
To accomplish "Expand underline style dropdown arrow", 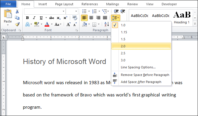I will pos(46,18).
